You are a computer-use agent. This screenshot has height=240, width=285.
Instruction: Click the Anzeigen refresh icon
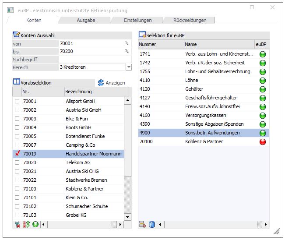(101, 82)
